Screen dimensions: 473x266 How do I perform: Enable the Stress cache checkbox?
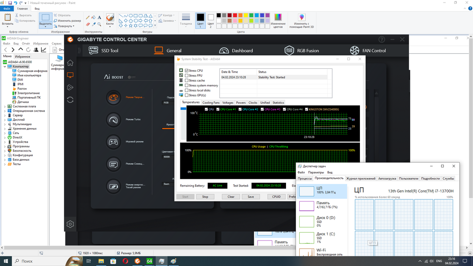(187, 81)
